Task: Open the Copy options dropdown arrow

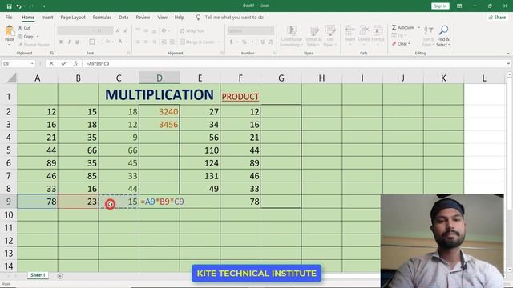Action: [38, 37]
